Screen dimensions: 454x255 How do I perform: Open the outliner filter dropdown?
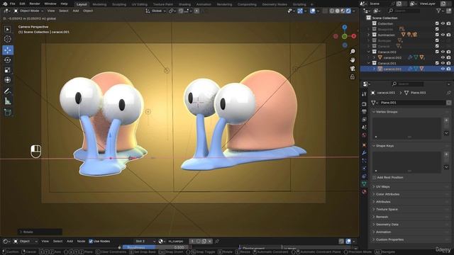[440, 11]
